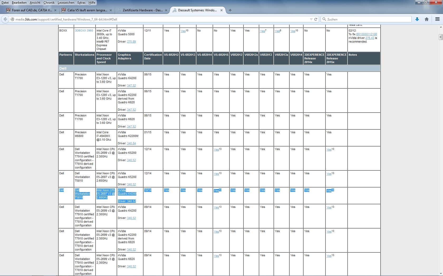Open the Chronik menu
This screenshot has height=276, width=443.
[49, 3]
